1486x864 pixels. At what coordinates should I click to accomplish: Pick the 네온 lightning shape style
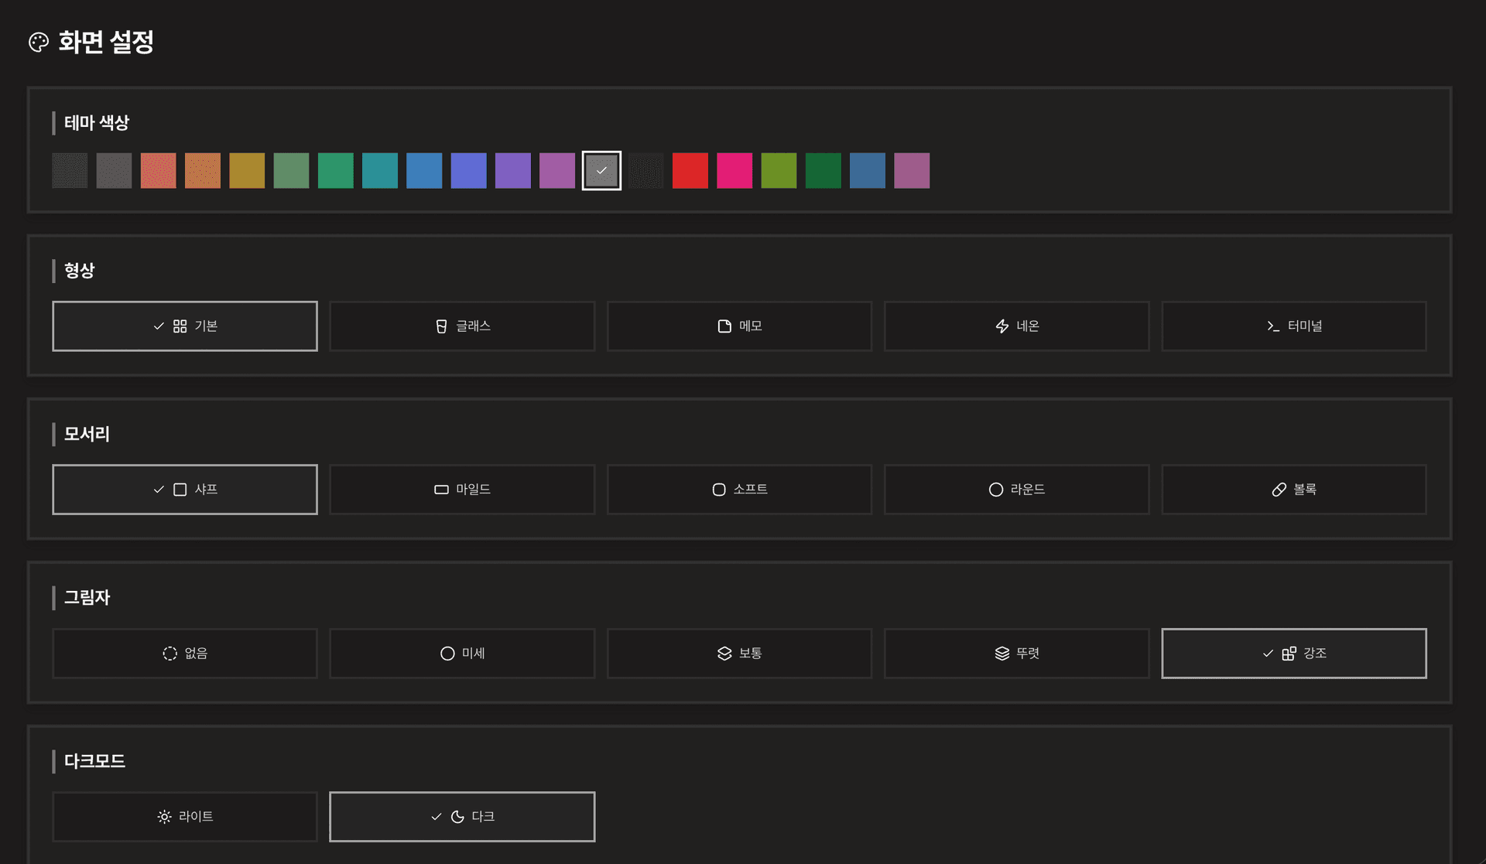pyautogui.click(x=1016, y=326)
